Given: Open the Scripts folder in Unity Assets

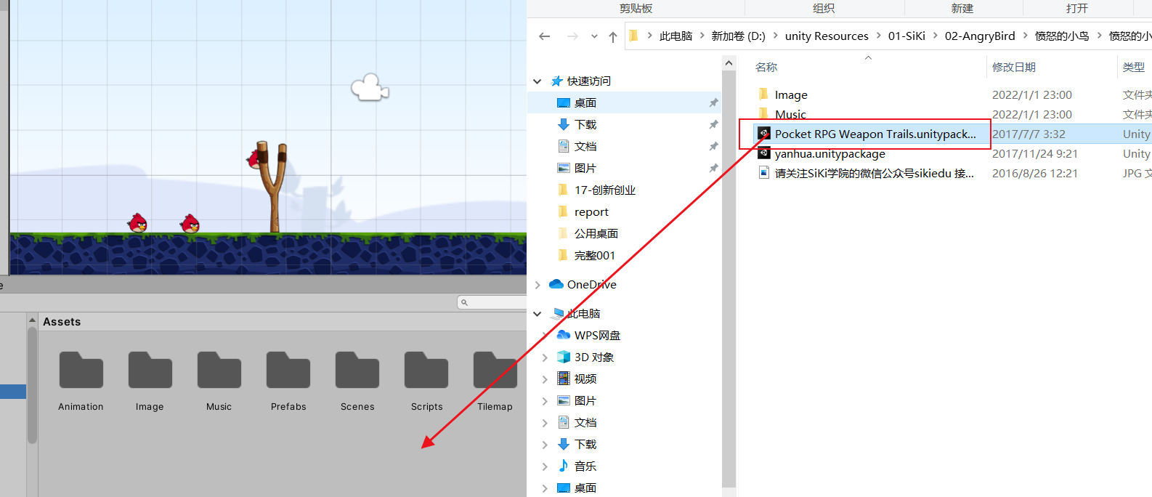Looking at the screenshot, I should tap(426, 371).
